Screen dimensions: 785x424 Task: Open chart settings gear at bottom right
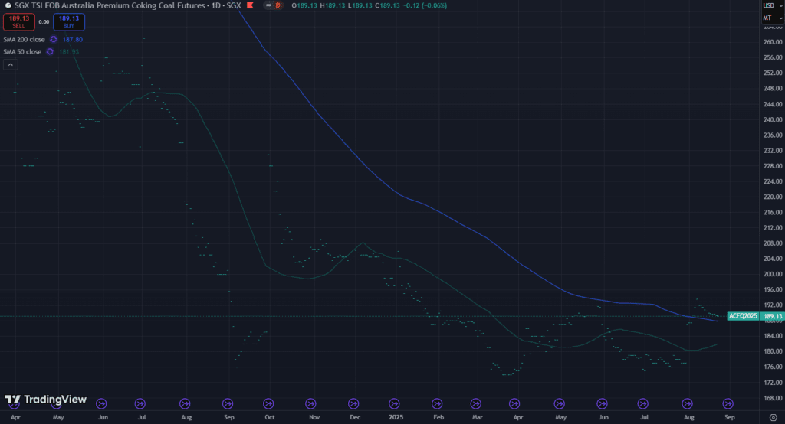pyautogui.click(x=773, y=418)
